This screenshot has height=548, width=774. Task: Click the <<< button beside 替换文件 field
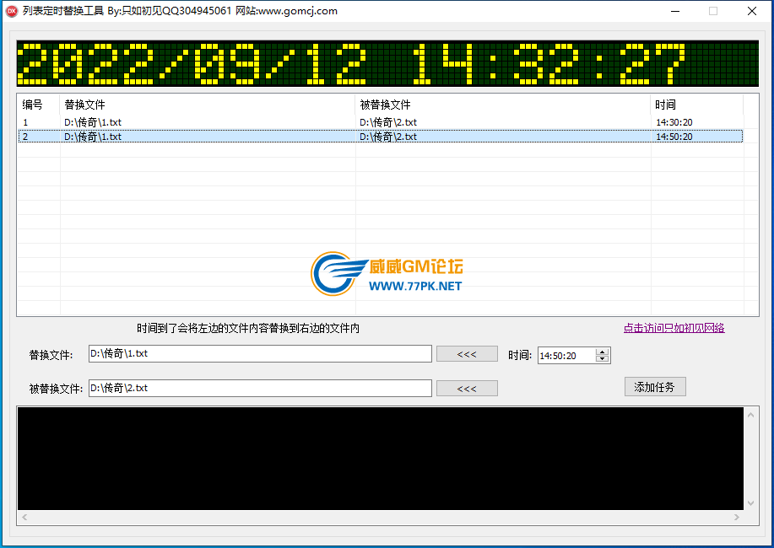pyautogui.click(x=467, y=354)
